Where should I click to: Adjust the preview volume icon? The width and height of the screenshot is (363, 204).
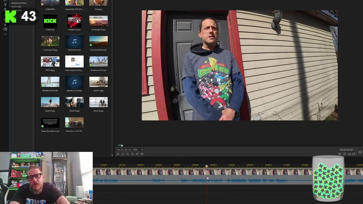pyautogui.click(x=339, y=154)
